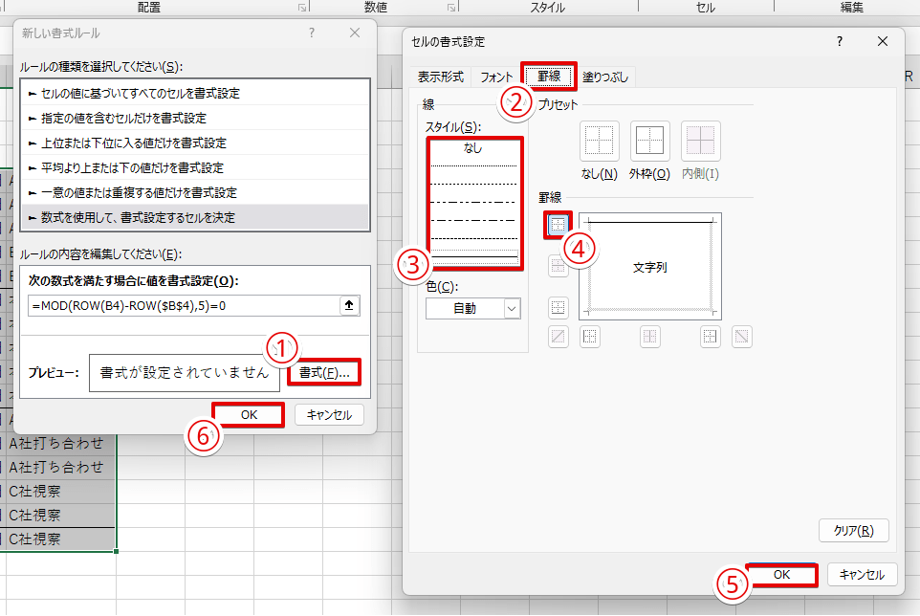Select the なし (None) border preset
Viewport: 920px width, 616px height.
[599, 141]
